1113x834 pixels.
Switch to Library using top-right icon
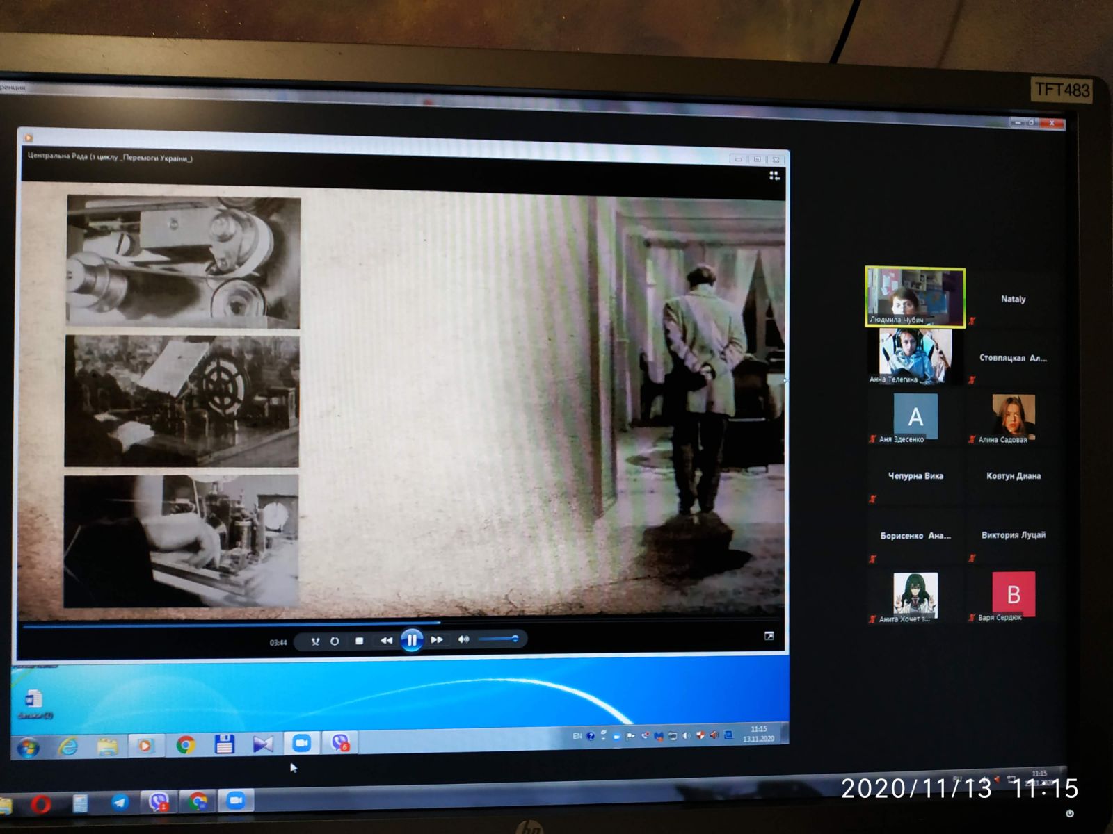[x=774, y=176]
